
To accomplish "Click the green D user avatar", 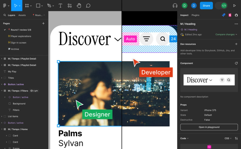I will [x=184, y=6].
